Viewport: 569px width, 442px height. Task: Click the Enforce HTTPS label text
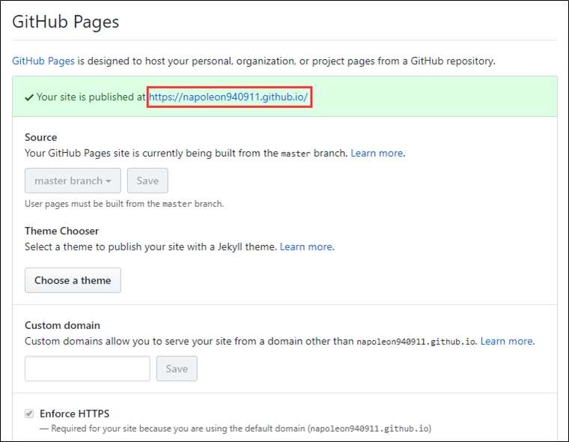pos(74,414)
